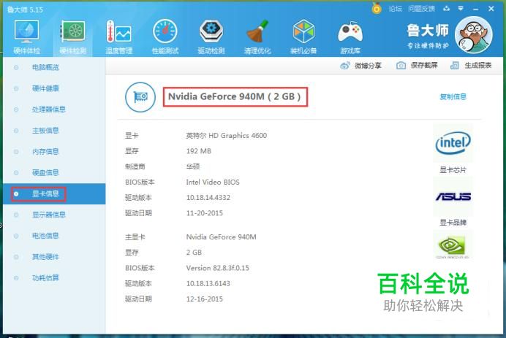
Task: Click the 主显卡 row label
Action: point(135,237)
